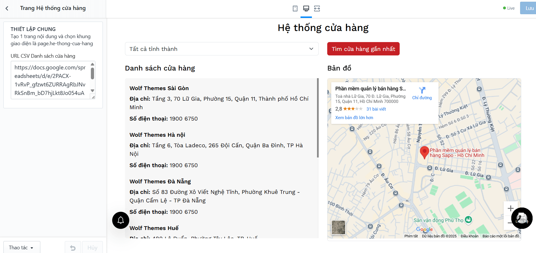This screenshot has height=253, width=536.
Task: Click the Hệ thống cửa hàng page title
Action: [x=323, y=28]
